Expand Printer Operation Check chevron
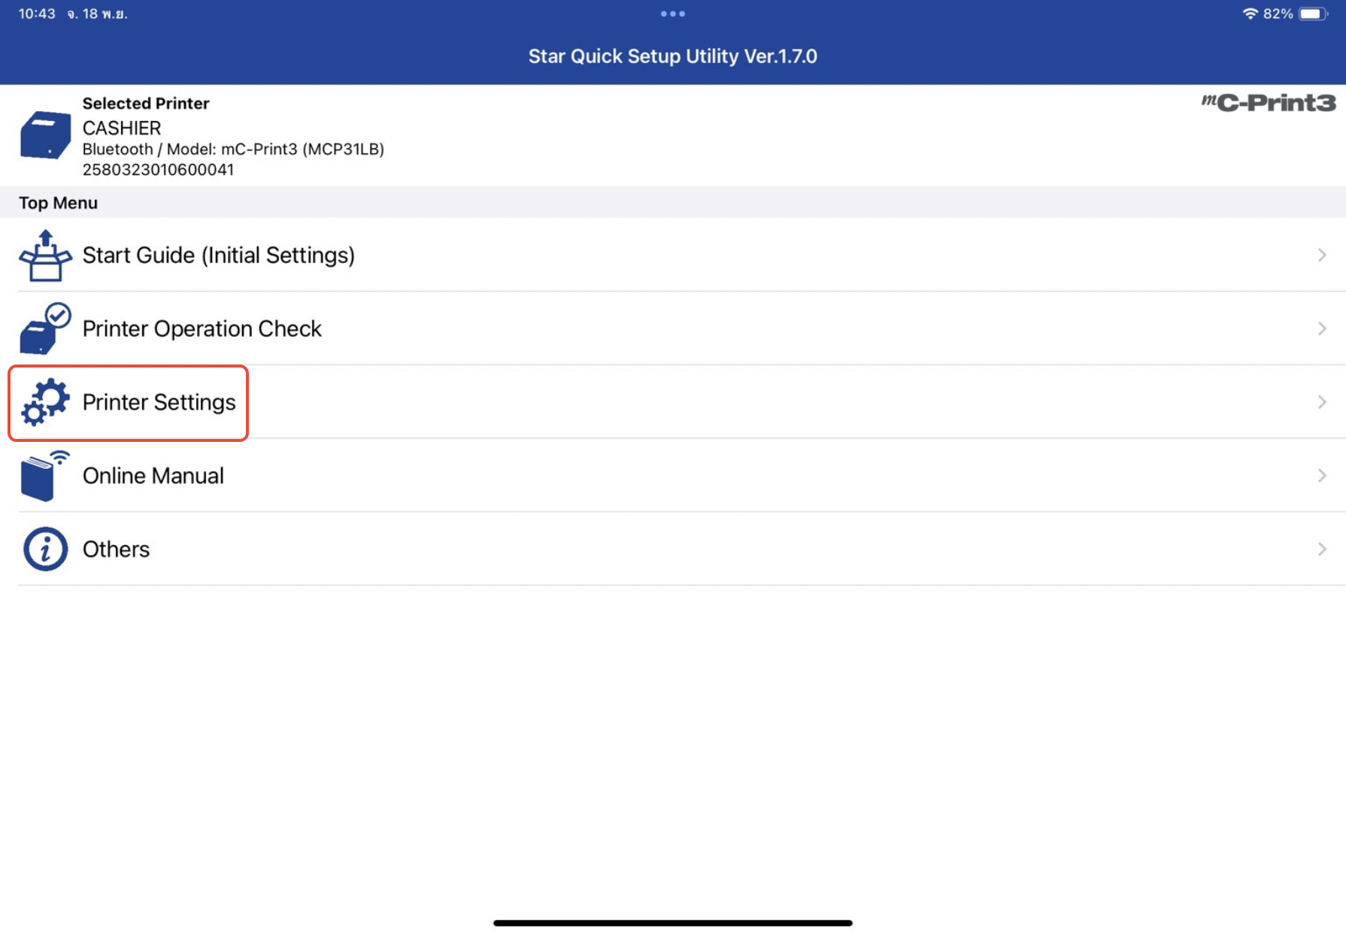This screenshot has width=1346, height=935. point(1322,328)
